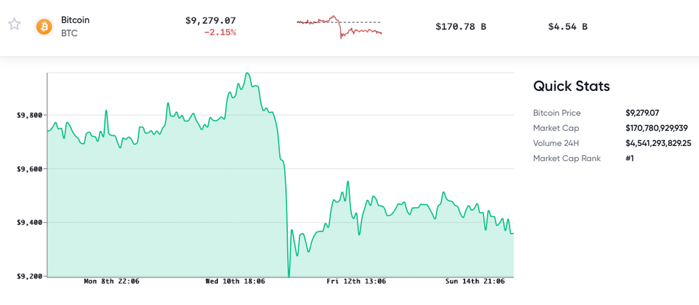
Task: Select the Mon 8th 22:06 time axis marker
Action: point(111,282)
